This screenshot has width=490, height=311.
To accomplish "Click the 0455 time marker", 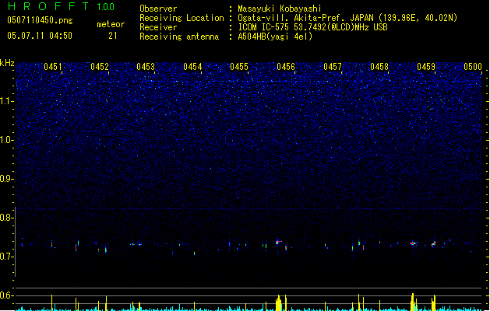I will (239, 67).
